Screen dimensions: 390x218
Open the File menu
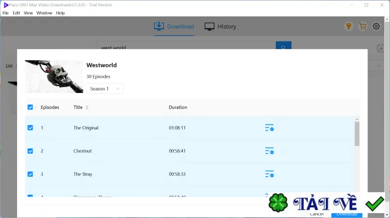click(5, 13)
